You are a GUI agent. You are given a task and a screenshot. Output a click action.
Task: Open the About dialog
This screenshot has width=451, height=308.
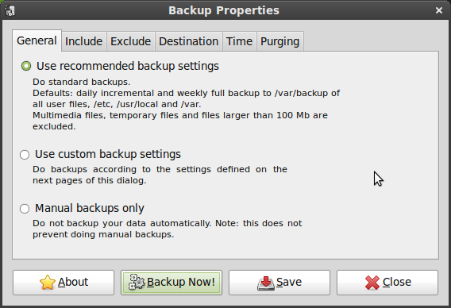pos(64,283)
